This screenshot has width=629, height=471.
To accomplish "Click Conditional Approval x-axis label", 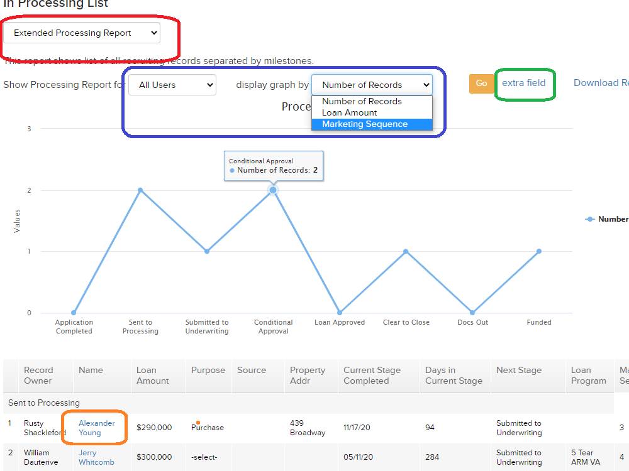I will coord(273,327).
